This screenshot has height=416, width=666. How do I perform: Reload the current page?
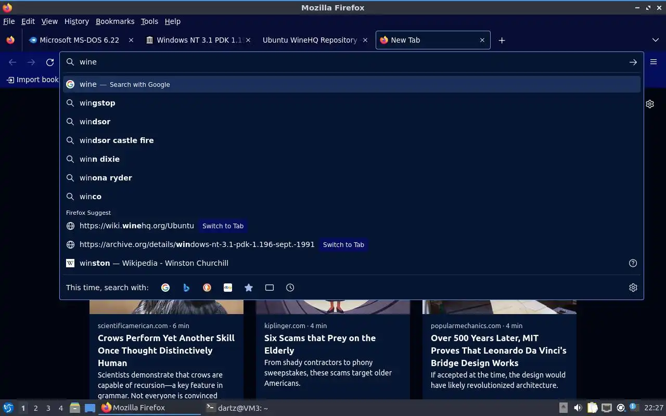(x=50, y=62)
